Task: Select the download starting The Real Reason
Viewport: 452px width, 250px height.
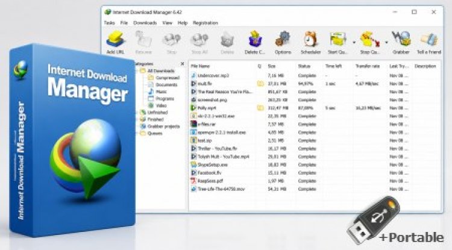Action: pyautogui.click(x=225, y=92)
